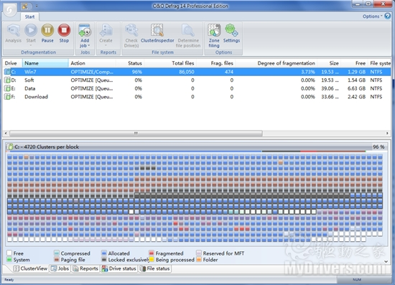The image size is (395, 285).
Task: Switch to the Reports tab
Action: (85, 268)
